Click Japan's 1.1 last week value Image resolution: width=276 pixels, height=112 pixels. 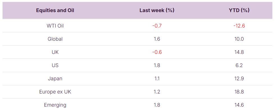coord(157,78)
